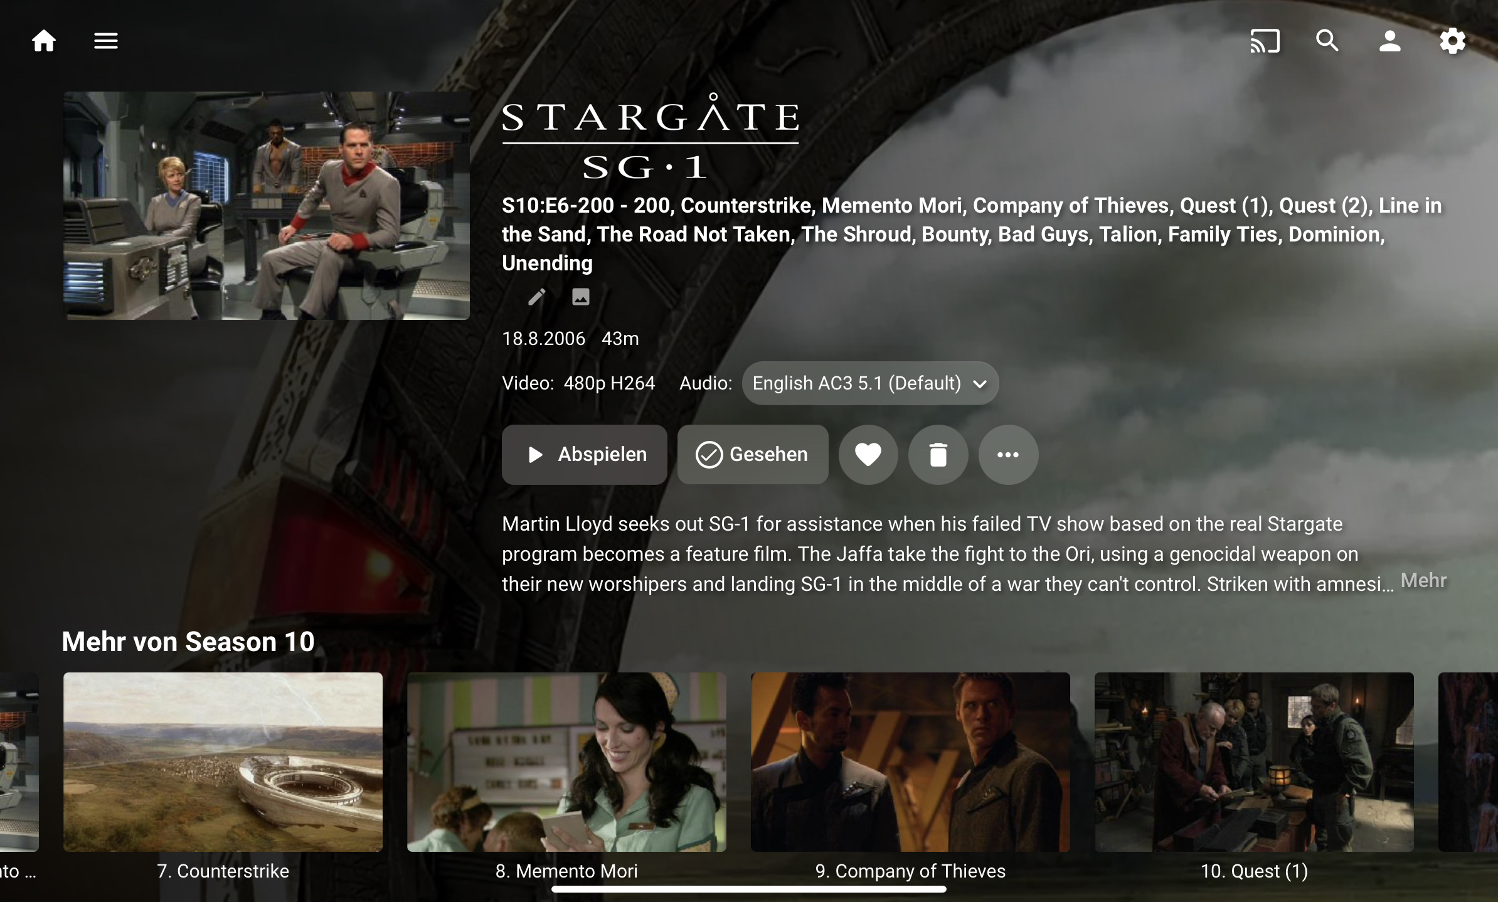
Task: Edit metadata with the pencil icon
Action: [537, 297]
